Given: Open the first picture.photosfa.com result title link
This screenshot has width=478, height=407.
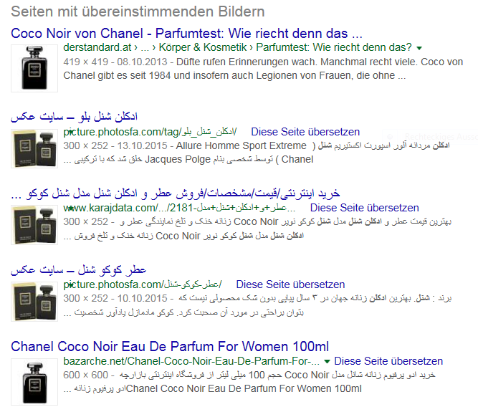Looking at the screenshot, I should 74,117.
